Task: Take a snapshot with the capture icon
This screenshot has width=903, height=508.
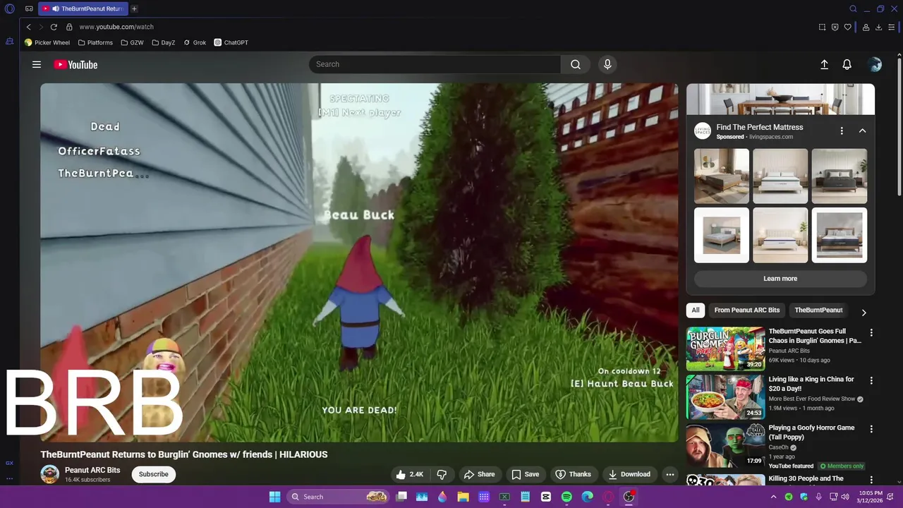Action: [x=822, y=27]
